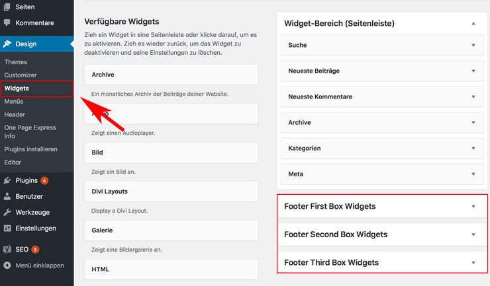Expand Footer First Box Widgets area
Viewport: 490px width, 286px height.
(x=382, y=206)
